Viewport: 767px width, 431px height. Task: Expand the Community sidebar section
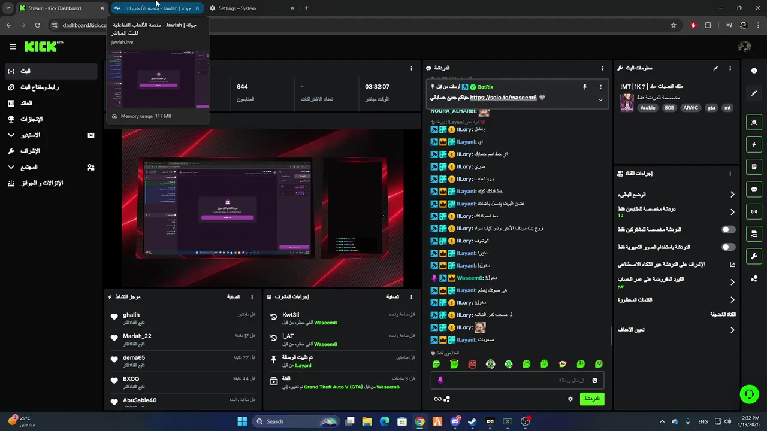pos(11,167)
